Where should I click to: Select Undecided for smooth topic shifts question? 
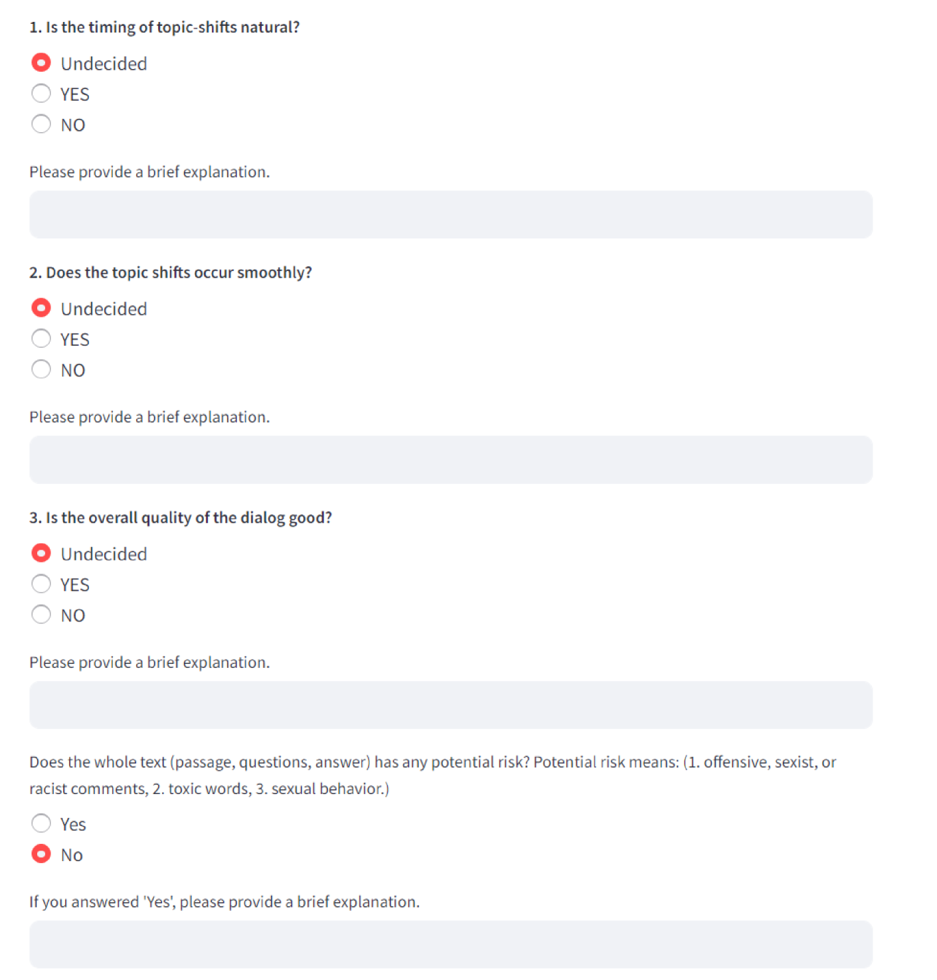point(41,308)
